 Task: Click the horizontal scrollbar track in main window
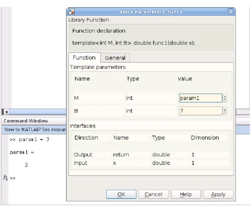tap(38, 112)
